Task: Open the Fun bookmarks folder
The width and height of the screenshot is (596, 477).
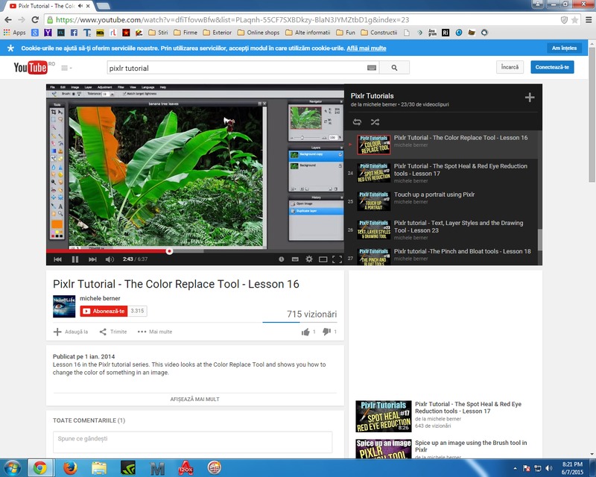Action: pyautogui.click(x=346, y=33)
